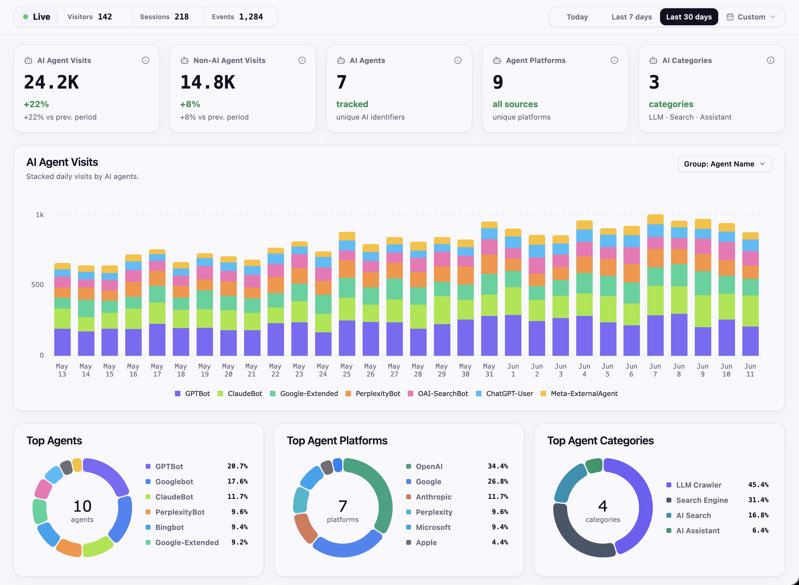Click the GPTBot color swatch in Top Agents

click(x=148, y=466)
